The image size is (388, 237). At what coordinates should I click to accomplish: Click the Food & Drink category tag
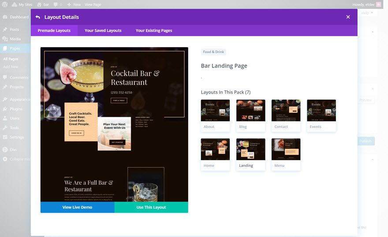(x=213, y=52)
